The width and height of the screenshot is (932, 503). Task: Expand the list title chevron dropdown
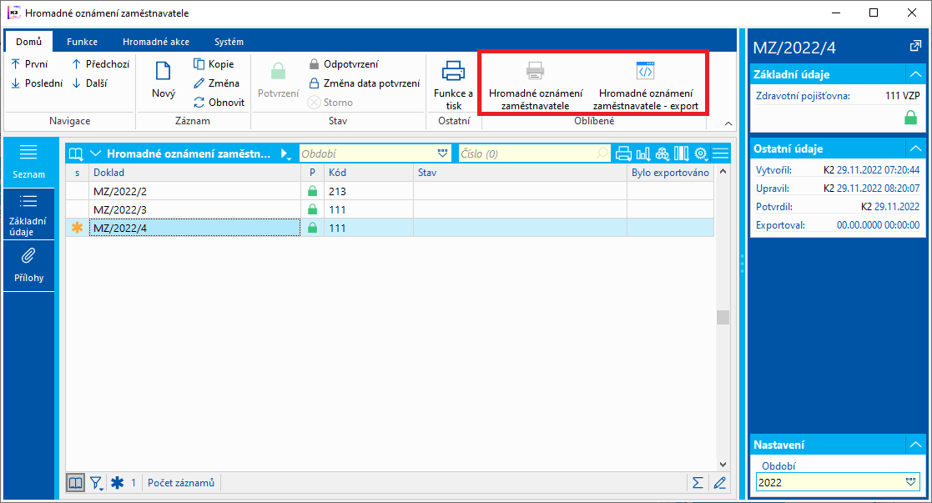pos(95,154)
